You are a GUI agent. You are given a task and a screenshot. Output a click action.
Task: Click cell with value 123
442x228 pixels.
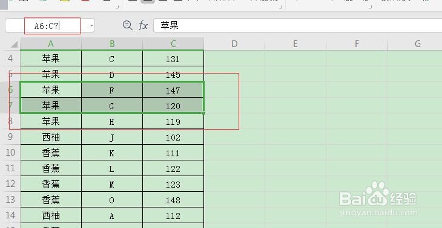pyautogui.click(x=173, y=184)
